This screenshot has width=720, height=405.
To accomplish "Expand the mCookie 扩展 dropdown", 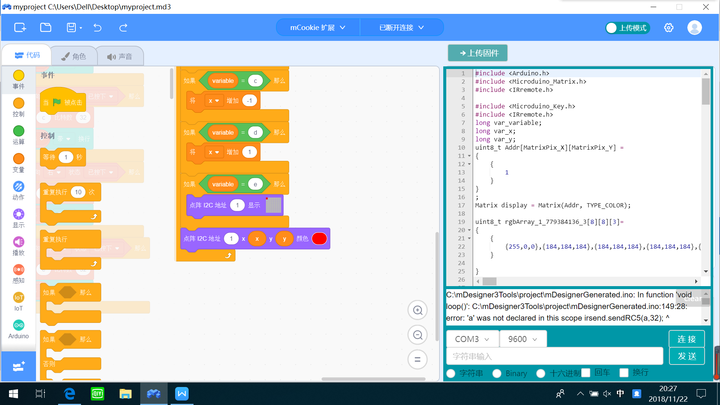I will click(x=318, y=28).
